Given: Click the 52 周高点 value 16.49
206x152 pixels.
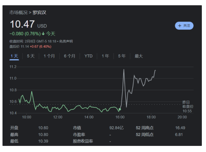Looking at the screenshot, I should 180,128.
